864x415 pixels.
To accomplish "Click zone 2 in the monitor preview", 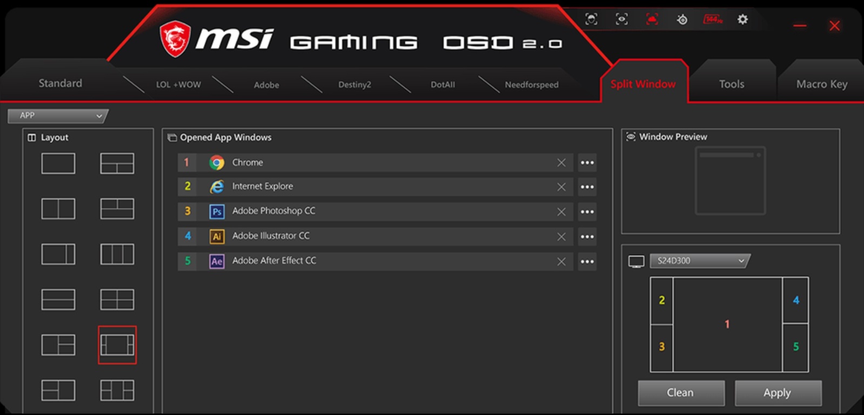I will [662, 300].
